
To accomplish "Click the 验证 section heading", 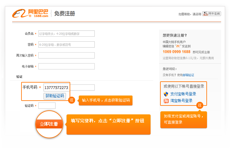I will pyautogui.click(x=19, y=77).
